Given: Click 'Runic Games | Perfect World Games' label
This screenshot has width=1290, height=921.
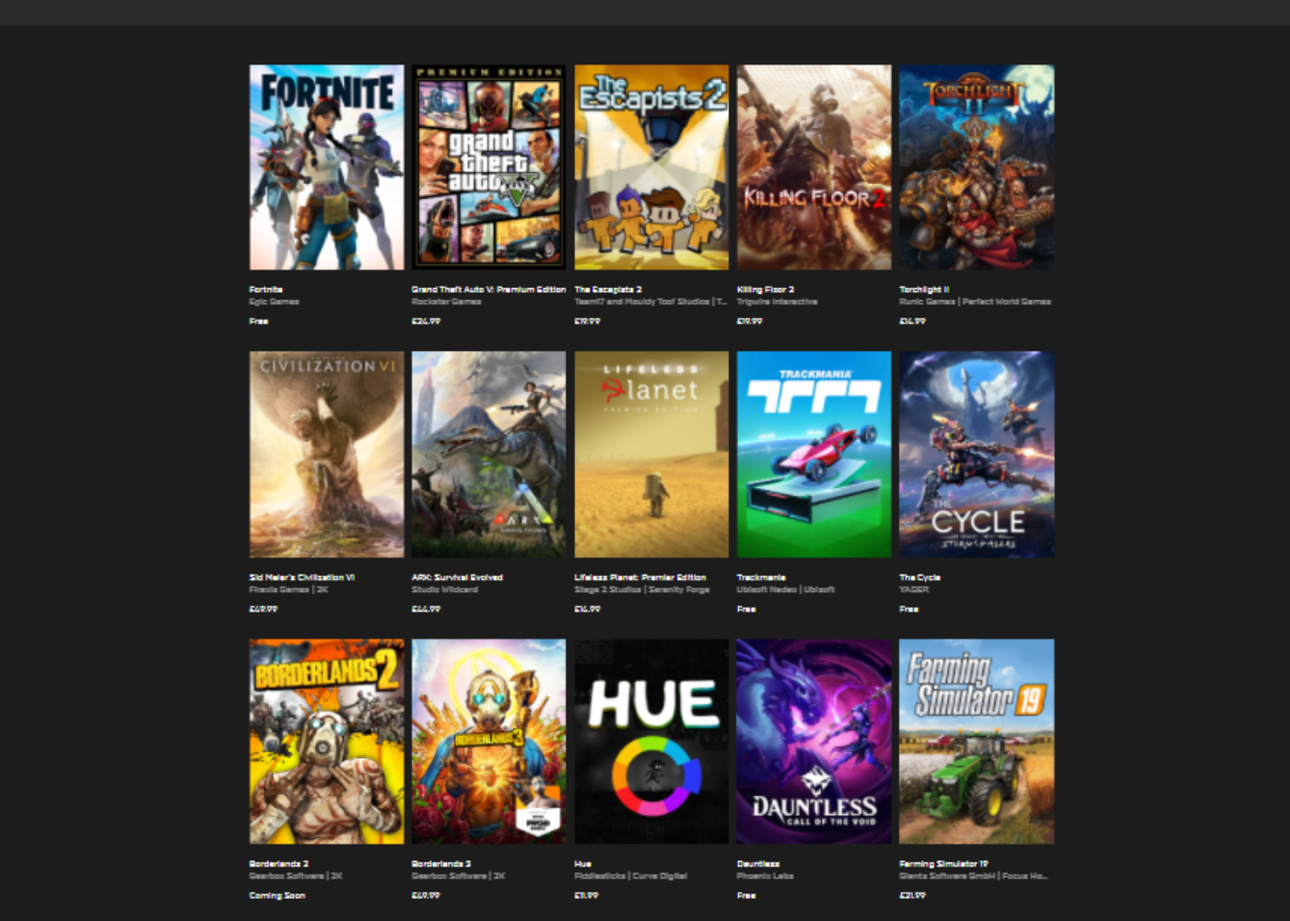Looking at the screenshot, I should tap(975, 301).
